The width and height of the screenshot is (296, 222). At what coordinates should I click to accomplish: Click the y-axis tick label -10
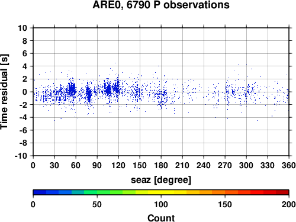(21, 156)
